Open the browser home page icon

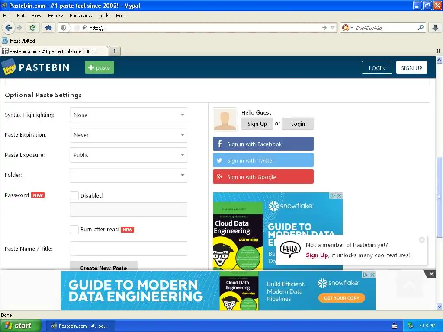pyautogui.click(x=48, y=28)
